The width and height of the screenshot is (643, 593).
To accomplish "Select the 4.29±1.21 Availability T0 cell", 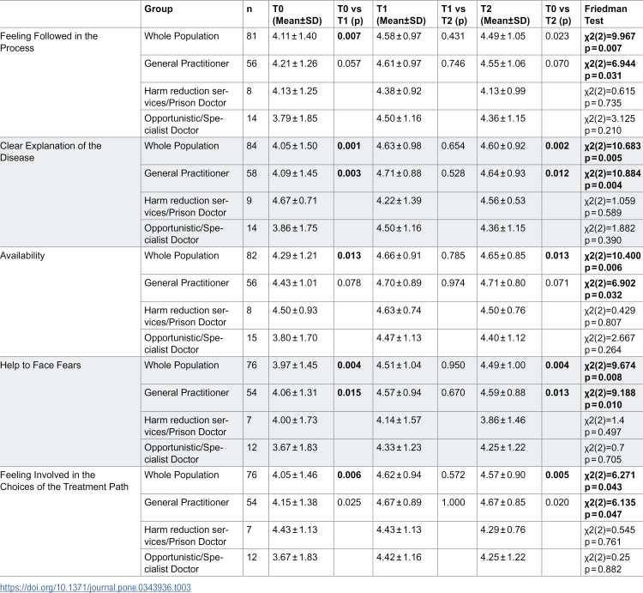I will point(294,256).
